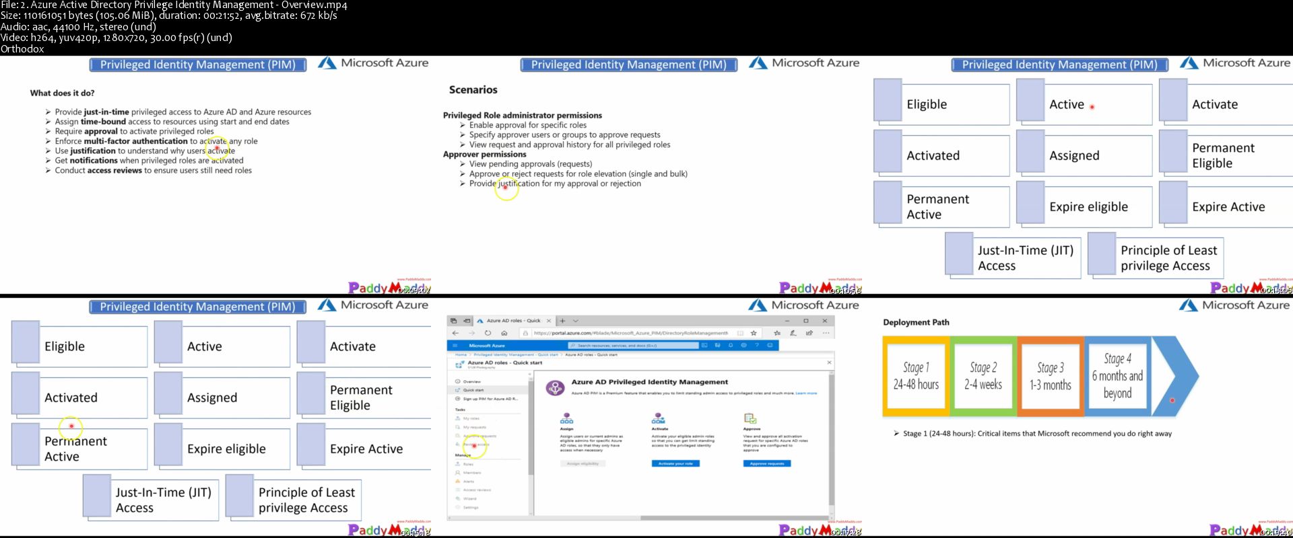Click the Set tabs aside icon
The image size is (1293, 538).
point(467,321)
